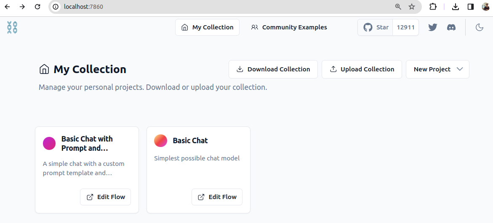Screen dimensions: 493x223
Task: Expand the New Project dropdown
Action: pos(437,69)
